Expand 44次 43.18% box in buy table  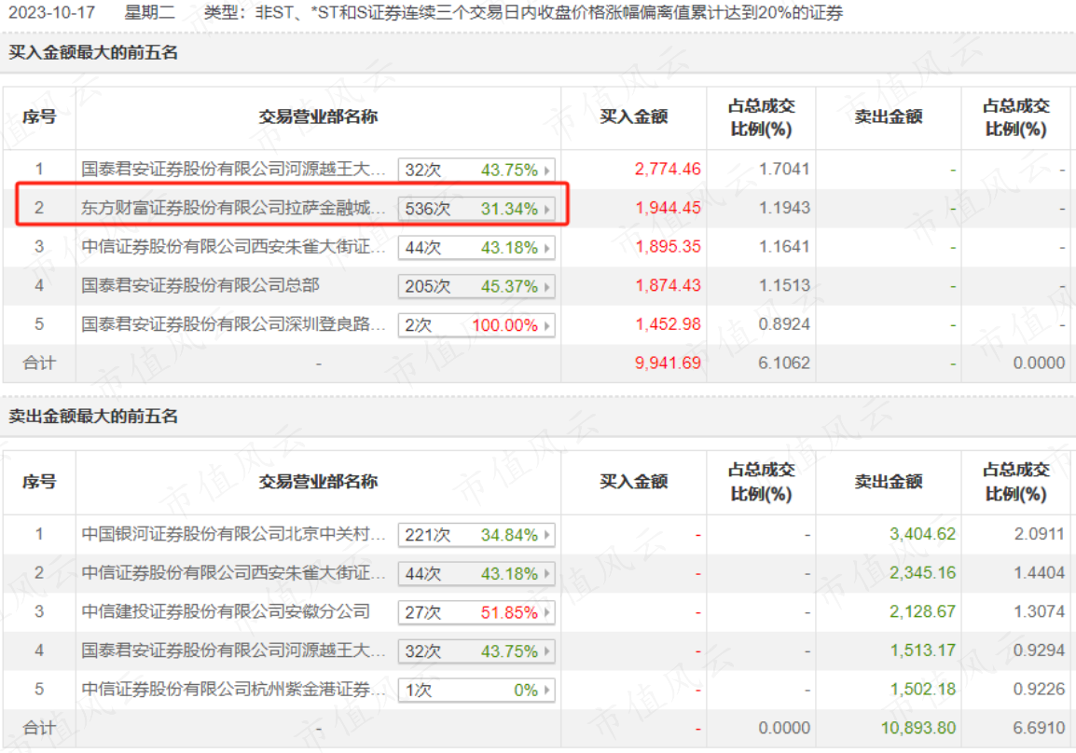pos(476,248)
